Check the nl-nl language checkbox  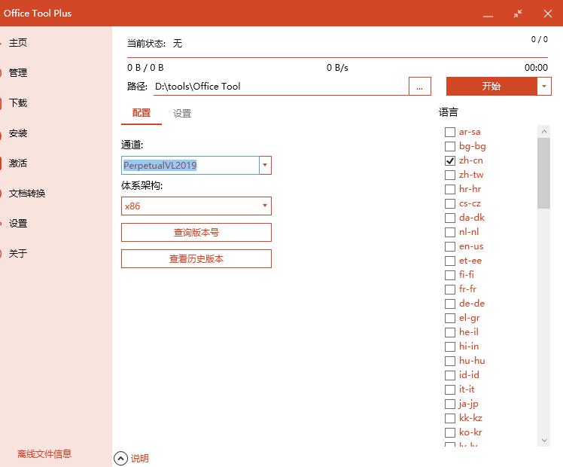click(450, 232)
